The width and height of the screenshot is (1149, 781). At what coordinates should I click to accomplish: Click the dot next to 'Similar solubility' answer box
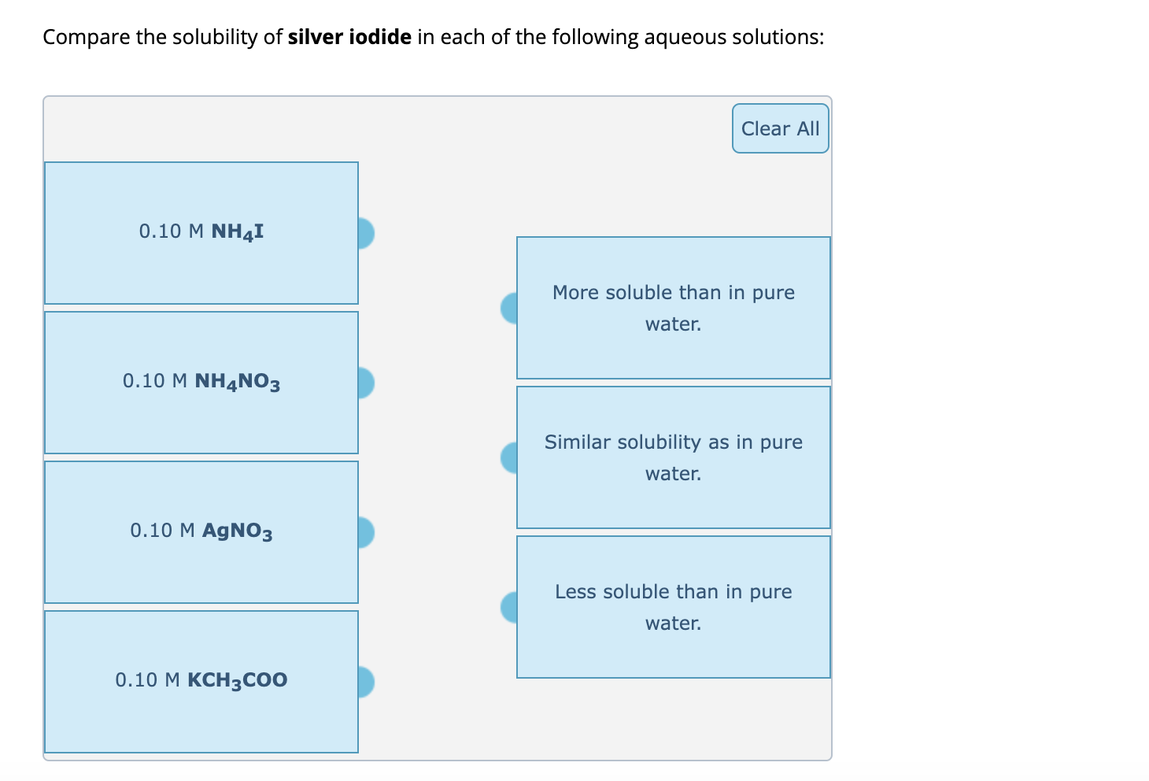pyautogui.click(x=508, y=457)
